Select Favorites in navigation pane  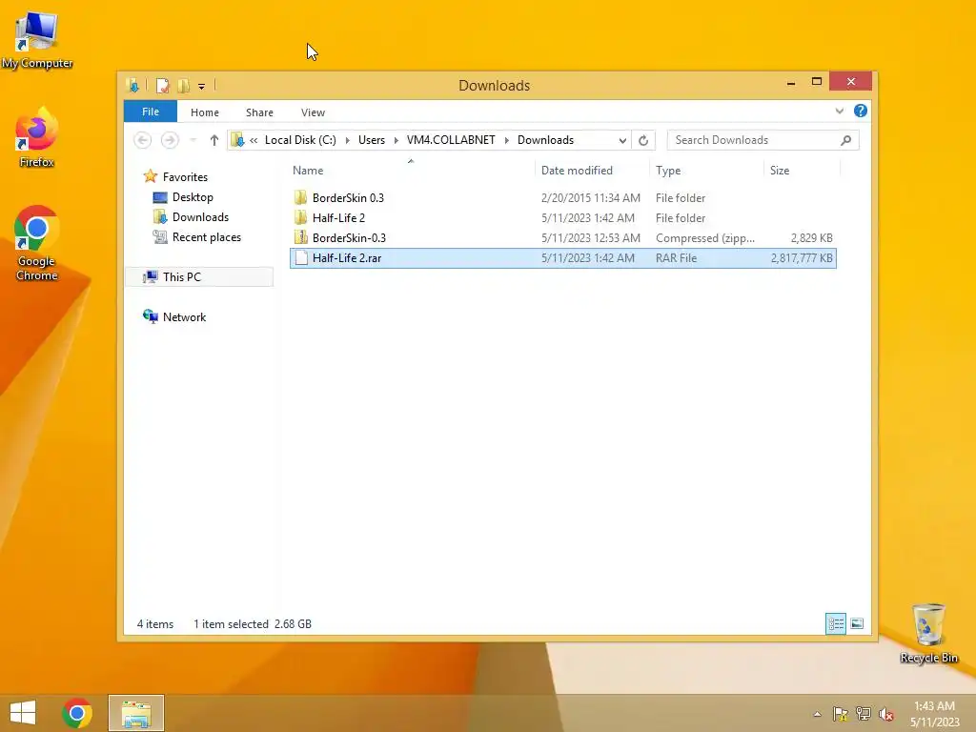185,177
